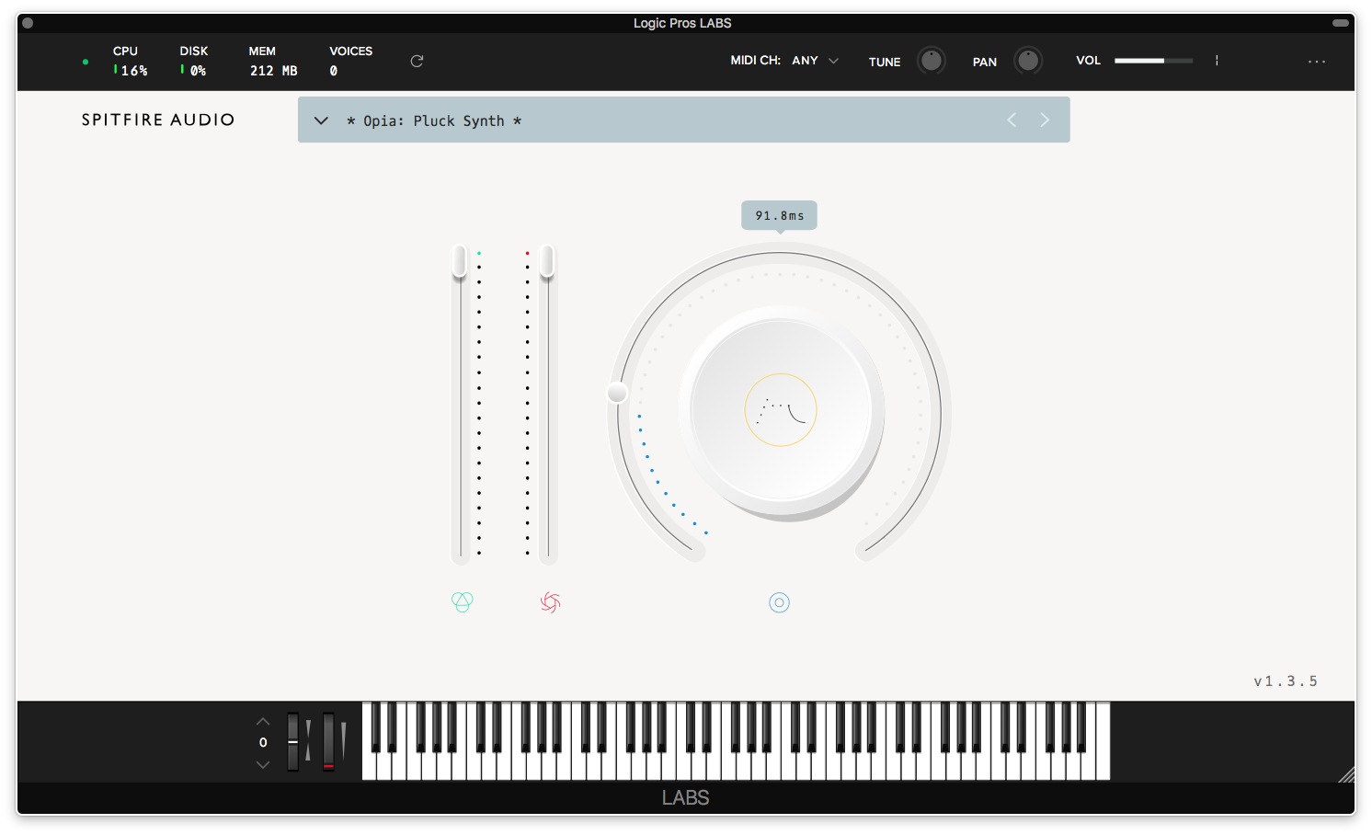Viewport: 1372px width, 835px height.
Task: Click the octave up chevron near the keyboard
Action: point(262,720)
